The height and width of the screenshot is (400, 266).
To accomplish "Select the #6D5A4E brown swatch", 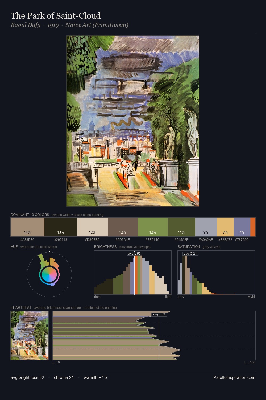I will click(x=123, y=227).
